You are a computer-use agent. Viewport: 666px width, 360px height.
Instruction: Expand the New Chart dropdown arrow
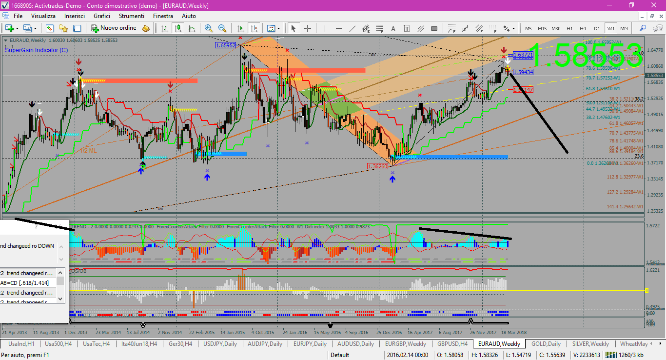pos(17,28)
